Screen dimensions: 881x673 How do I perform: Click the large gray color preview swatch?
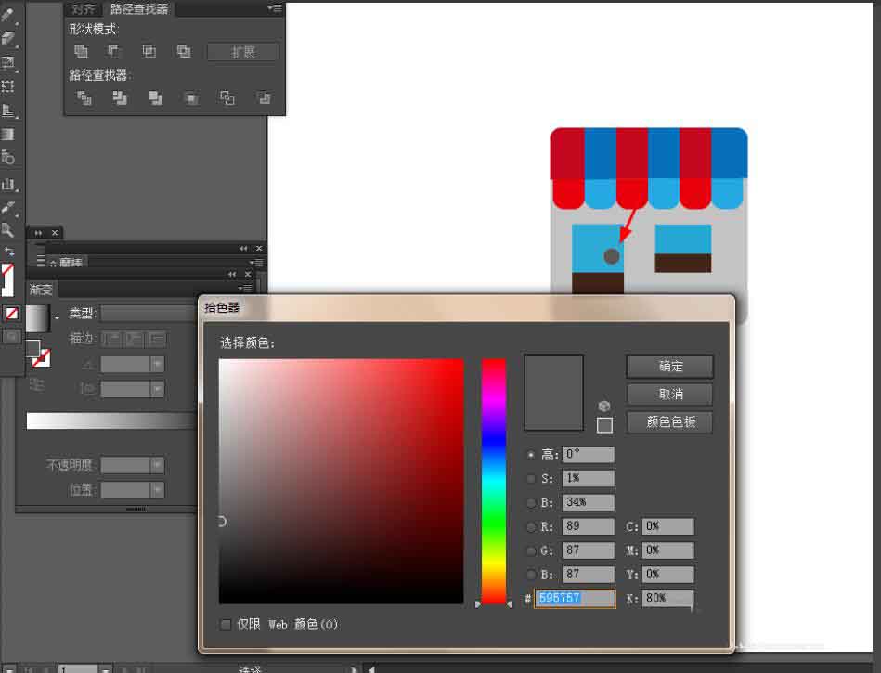tap(553, 392)
